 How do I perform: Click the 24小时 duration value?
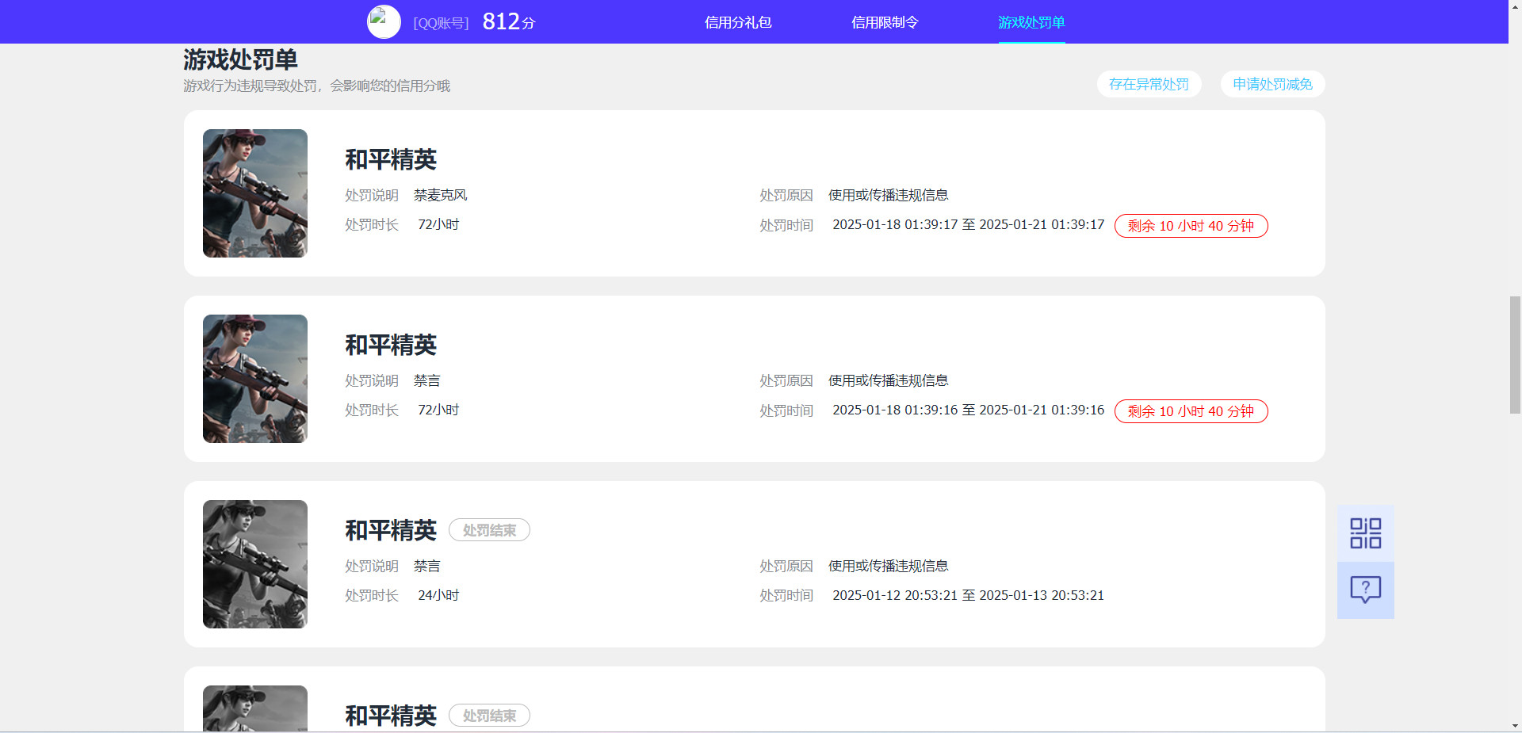pos(438,595)
